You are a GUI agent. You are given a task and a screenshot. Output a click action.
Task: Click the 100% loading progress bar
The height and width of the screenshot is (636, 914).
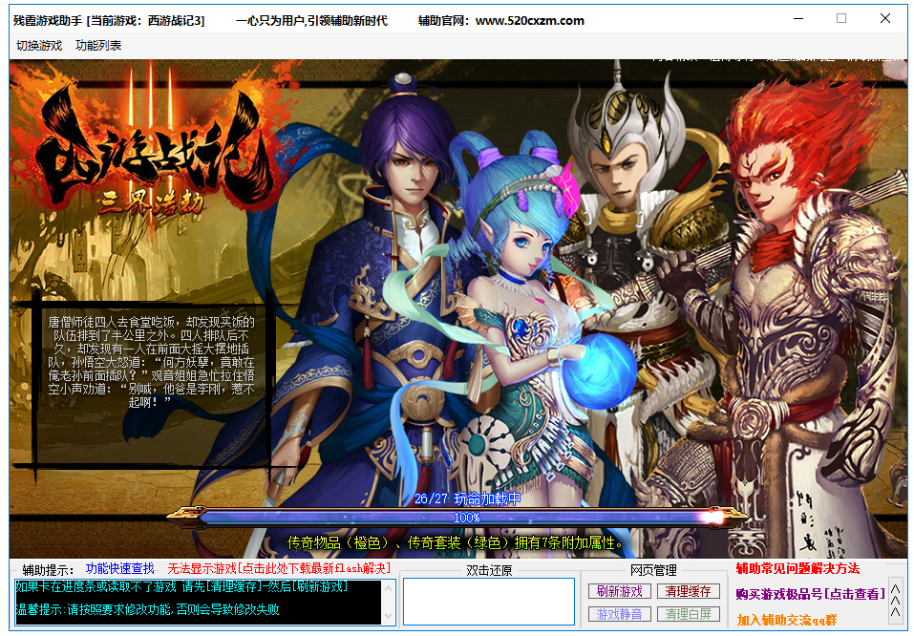tap(457, 517)
